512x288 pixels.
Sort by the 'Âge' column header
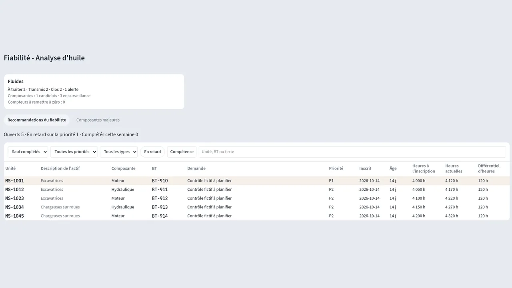tap(393, 168)
